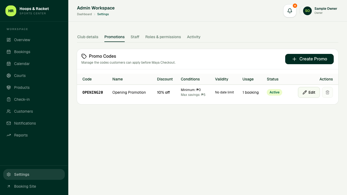The height and width of the screenshot is (195, 347).
Task: Open the Sample Owner account name
Action: click(x=326, y=9)
